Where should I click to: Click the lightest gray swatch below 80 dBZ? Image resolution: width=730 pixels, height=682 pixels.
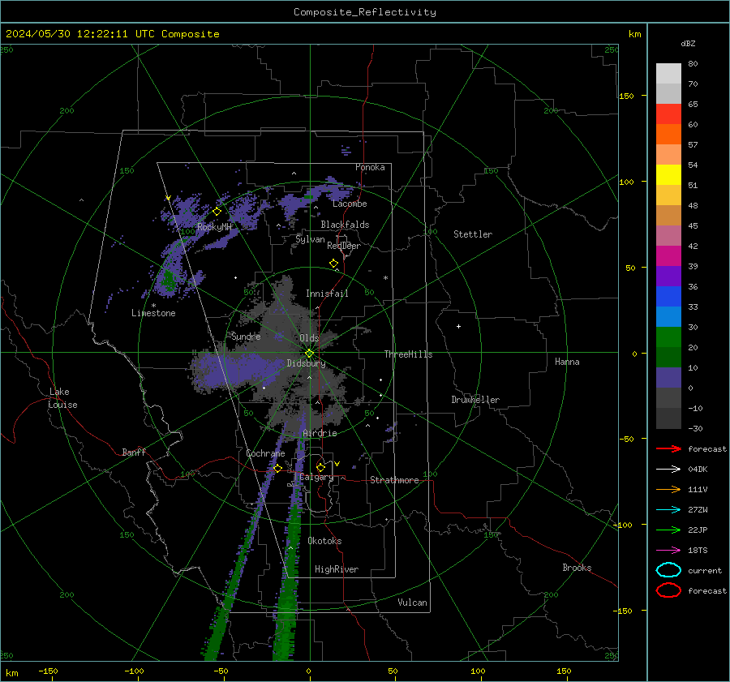coord(668,74)
